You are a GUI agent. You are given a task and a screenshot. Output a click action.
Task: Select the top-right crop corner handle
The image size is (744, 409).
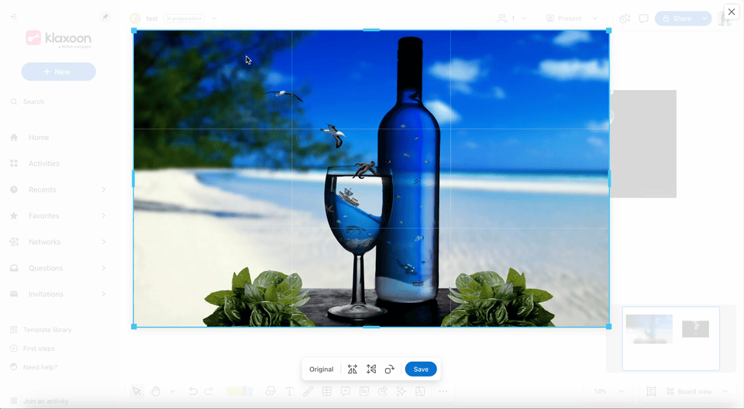pos(609,30)
